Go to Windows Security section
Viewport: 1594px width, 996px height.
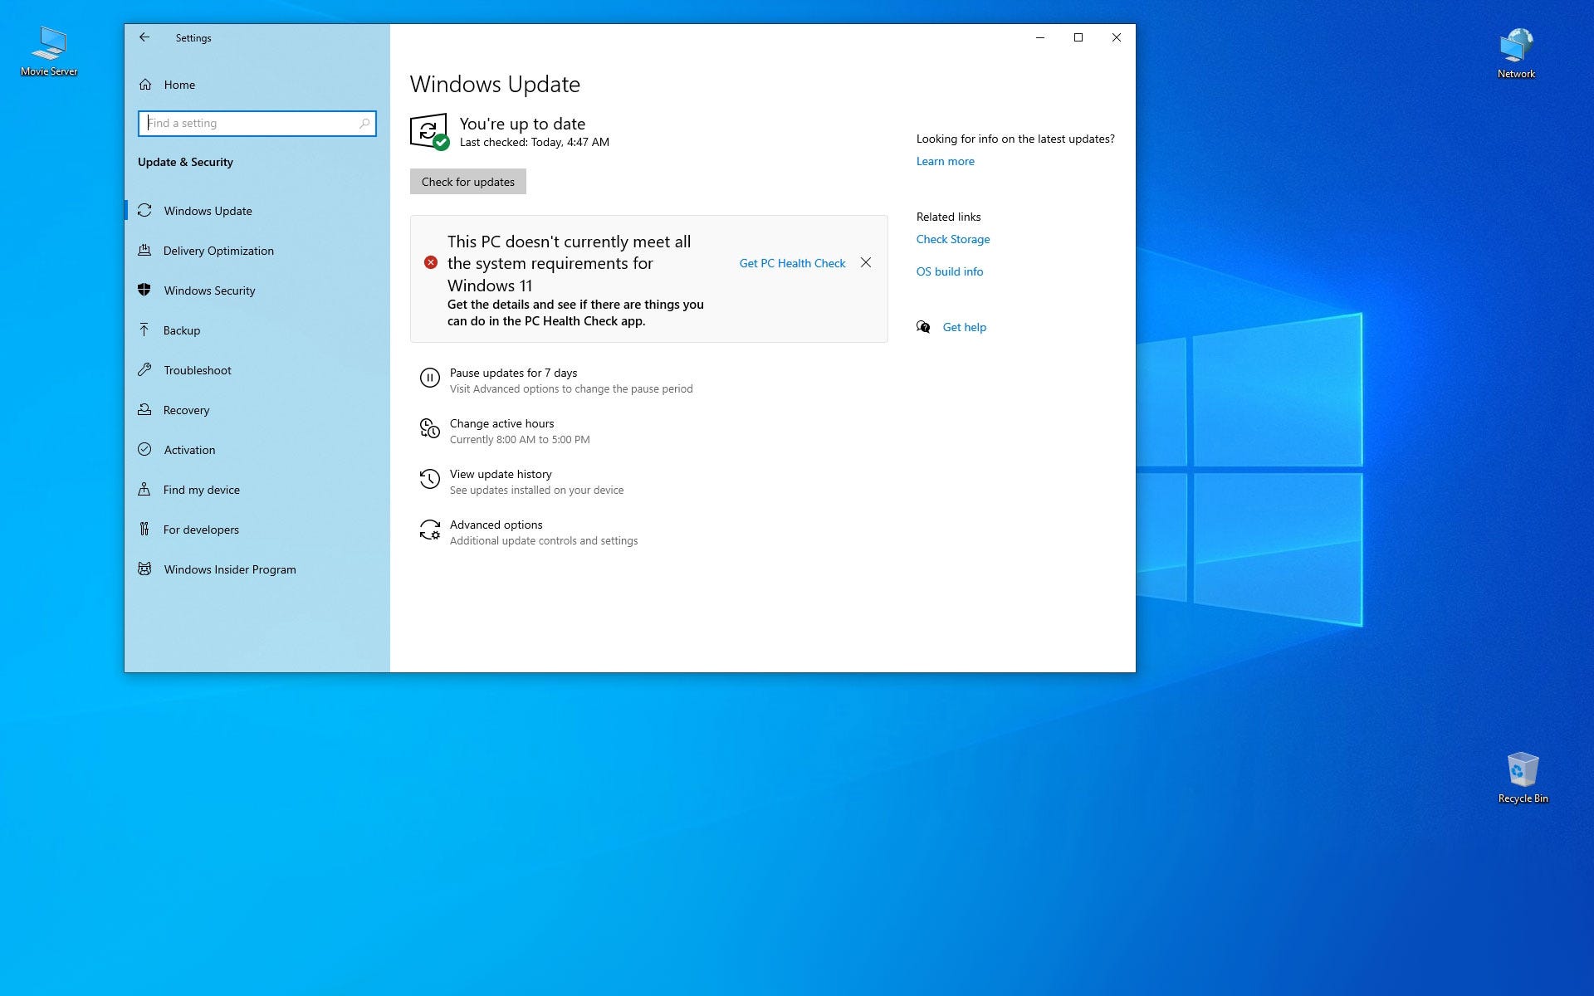click(257, 290)
